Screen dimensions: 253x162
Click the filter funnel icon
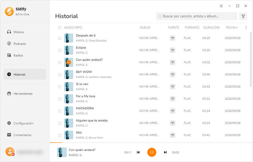[x=243, y=16]
